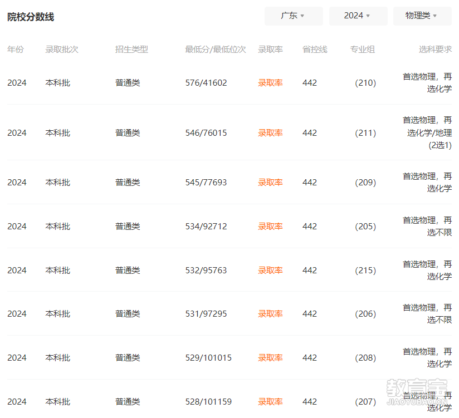Click 本科批 in the 532/95763 row
This screenshot has width=459, height=418.
tap(58, 271)
